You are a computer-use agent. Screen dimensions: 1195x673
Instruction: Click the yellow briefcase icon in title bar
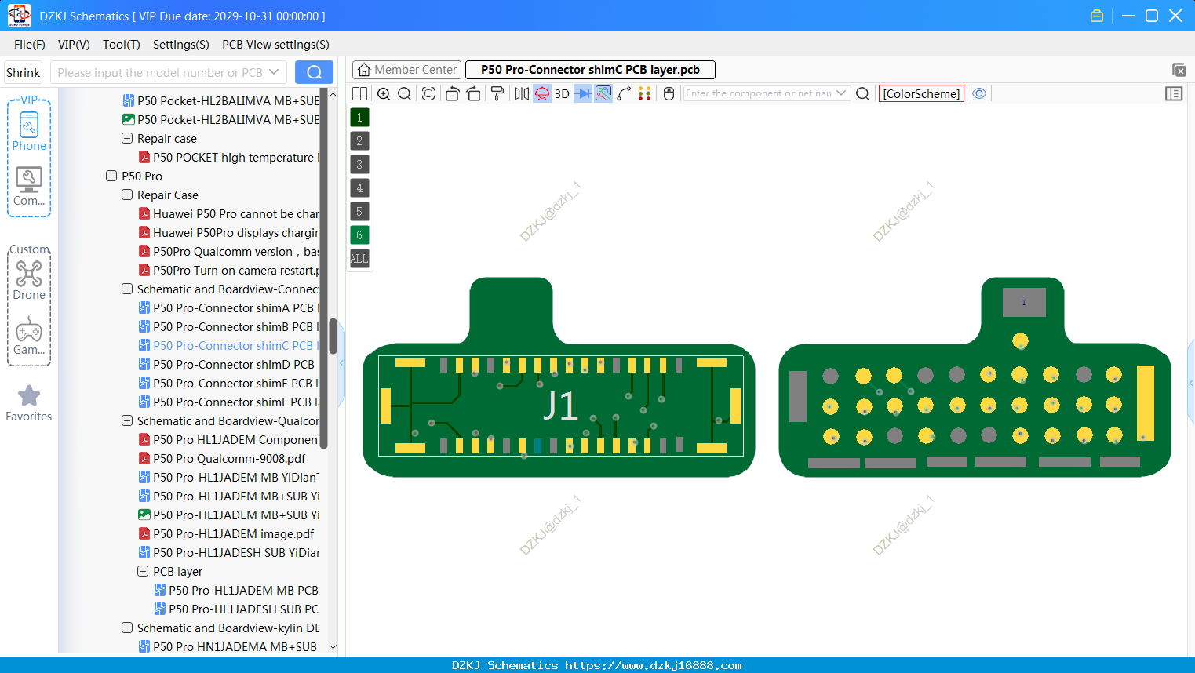coord(1096,16)
